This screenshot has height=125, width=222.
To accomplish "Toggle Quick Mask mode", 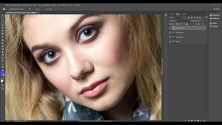I will [2, 85].
